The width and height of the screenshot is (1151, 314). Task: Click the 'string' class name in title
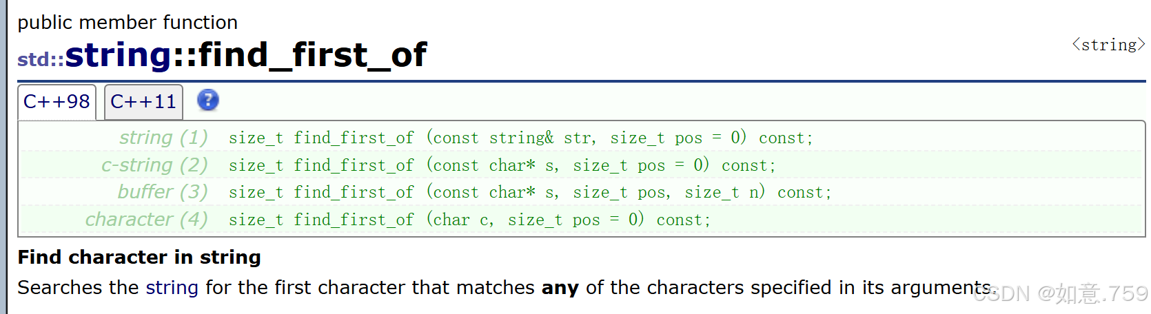point(119,55)
